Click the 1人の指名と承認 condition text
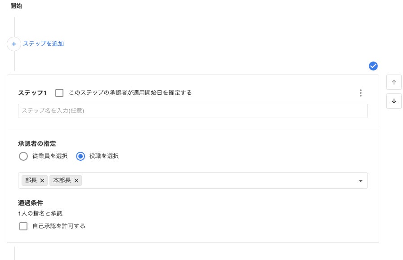This screenshot has height=260, width=403. click(x=40, y=214)
